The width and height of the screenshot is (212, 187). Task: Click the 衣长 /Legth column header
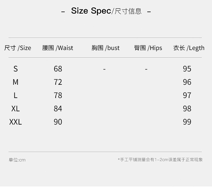pos(189,48)
